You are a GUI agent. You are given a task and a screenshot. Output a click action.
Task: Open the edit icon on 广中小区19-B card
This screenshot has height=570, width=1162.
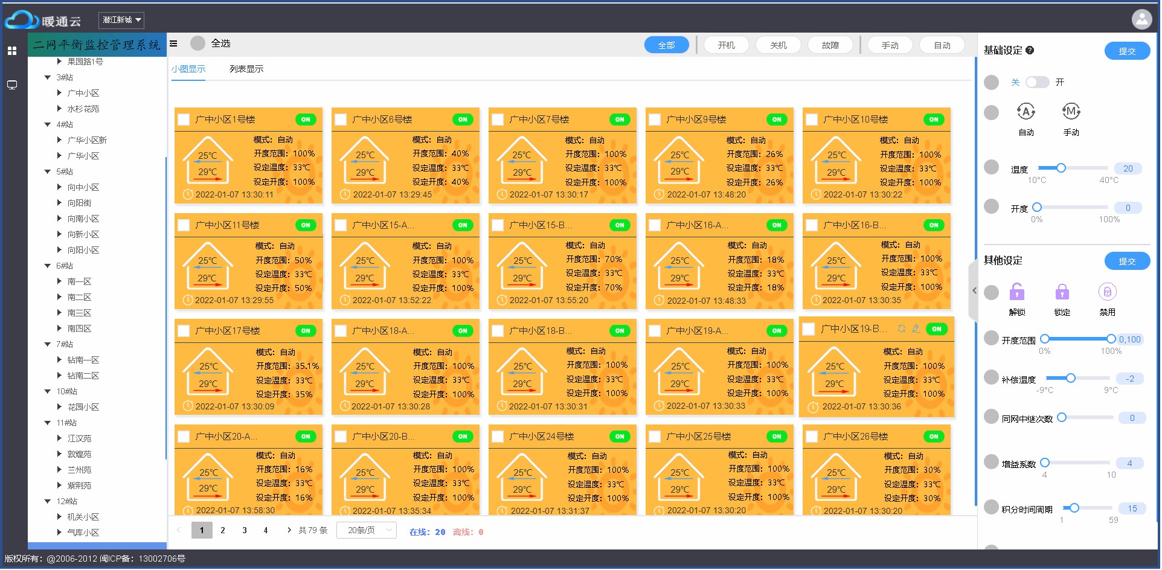click(916, 329)
